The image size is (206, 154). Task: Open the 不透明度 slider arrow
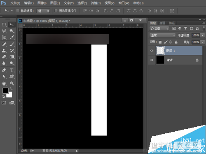click(203, 36)
